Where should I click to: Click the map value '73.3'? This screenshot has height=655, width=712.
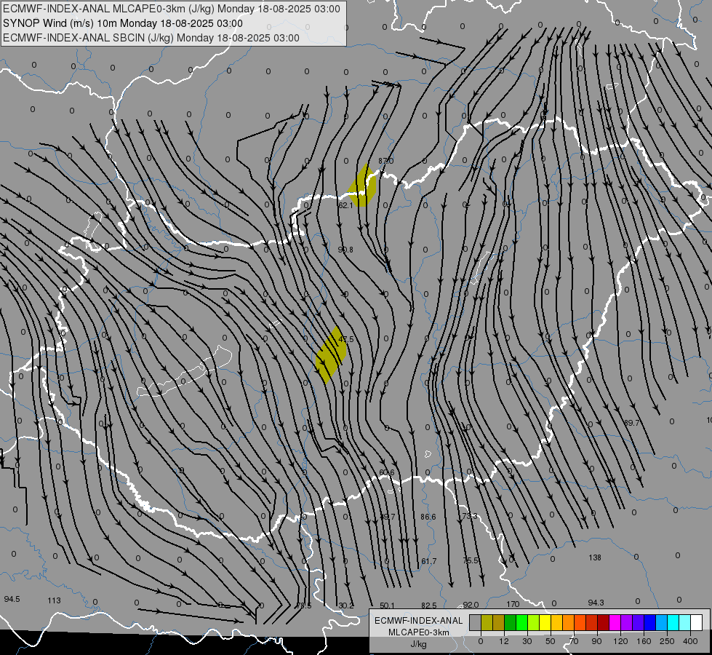(470, 516)
